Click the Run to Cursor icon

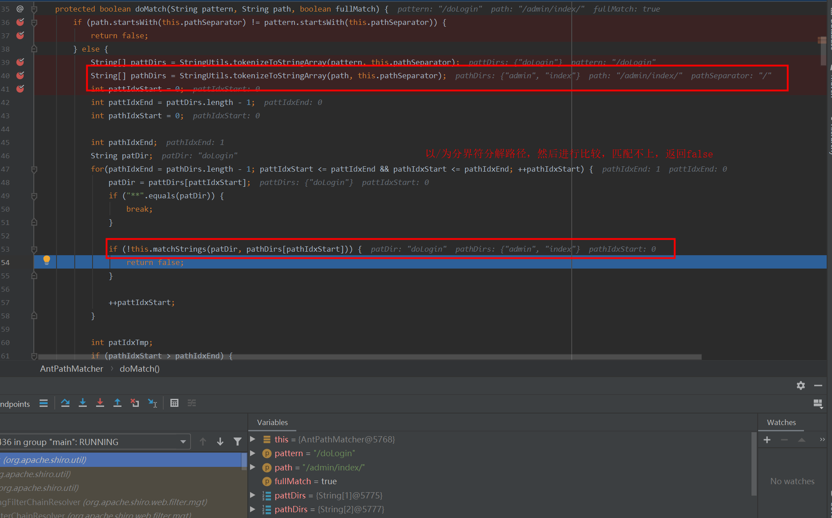click(x=152, y=403)
